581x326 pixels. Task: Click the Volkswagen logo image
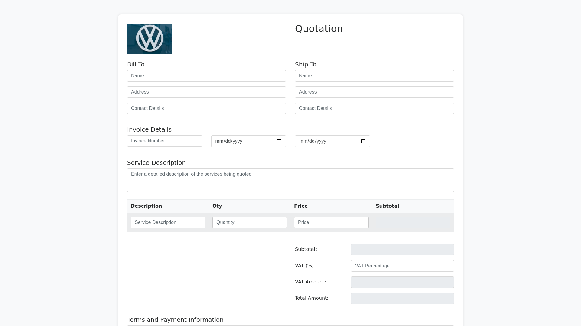coord(149,39)
